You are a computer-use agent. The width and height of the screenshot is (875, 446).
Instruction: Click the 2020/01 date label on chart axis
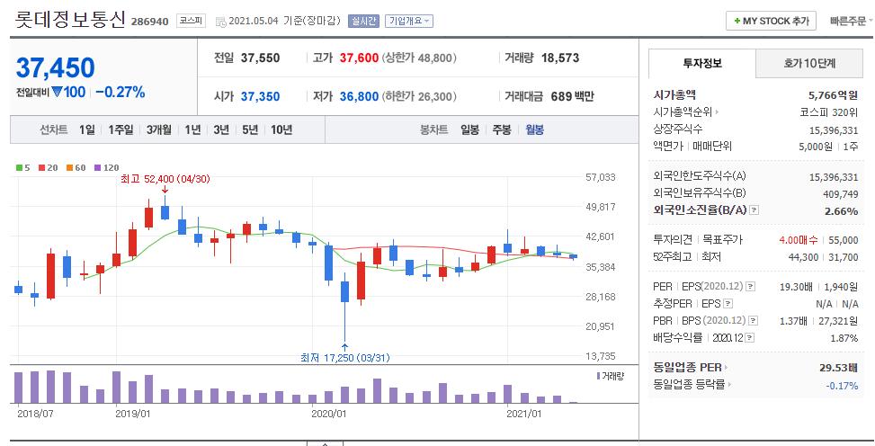coord(328,414)
